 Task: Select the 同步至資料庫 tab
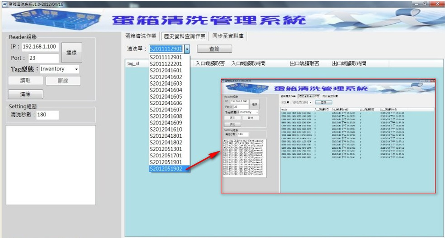[x=228, y=36]
